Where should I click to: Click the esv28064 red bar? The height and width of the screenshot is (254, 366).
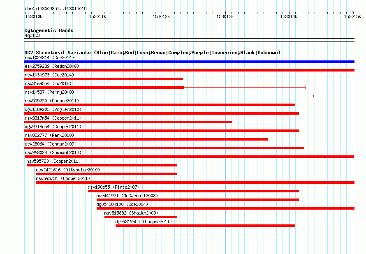click(x=164, y=148)
